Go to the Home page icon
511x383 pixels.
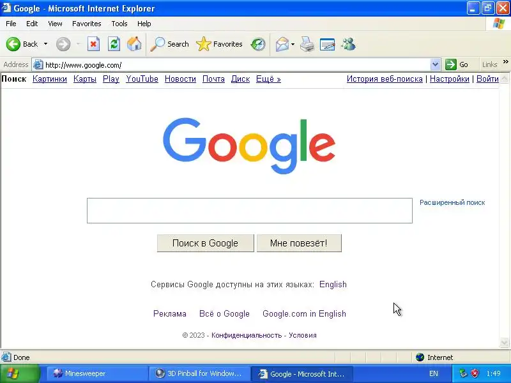134,44
